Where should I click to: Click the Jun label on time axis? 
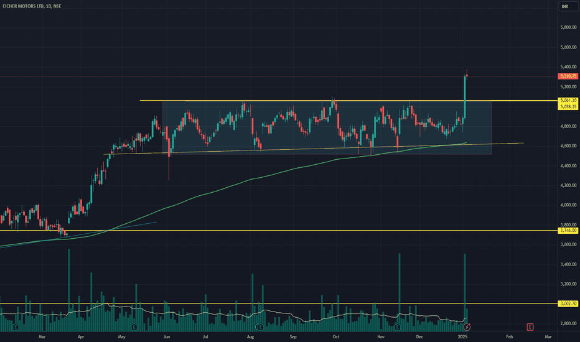[x=166, y=337]
